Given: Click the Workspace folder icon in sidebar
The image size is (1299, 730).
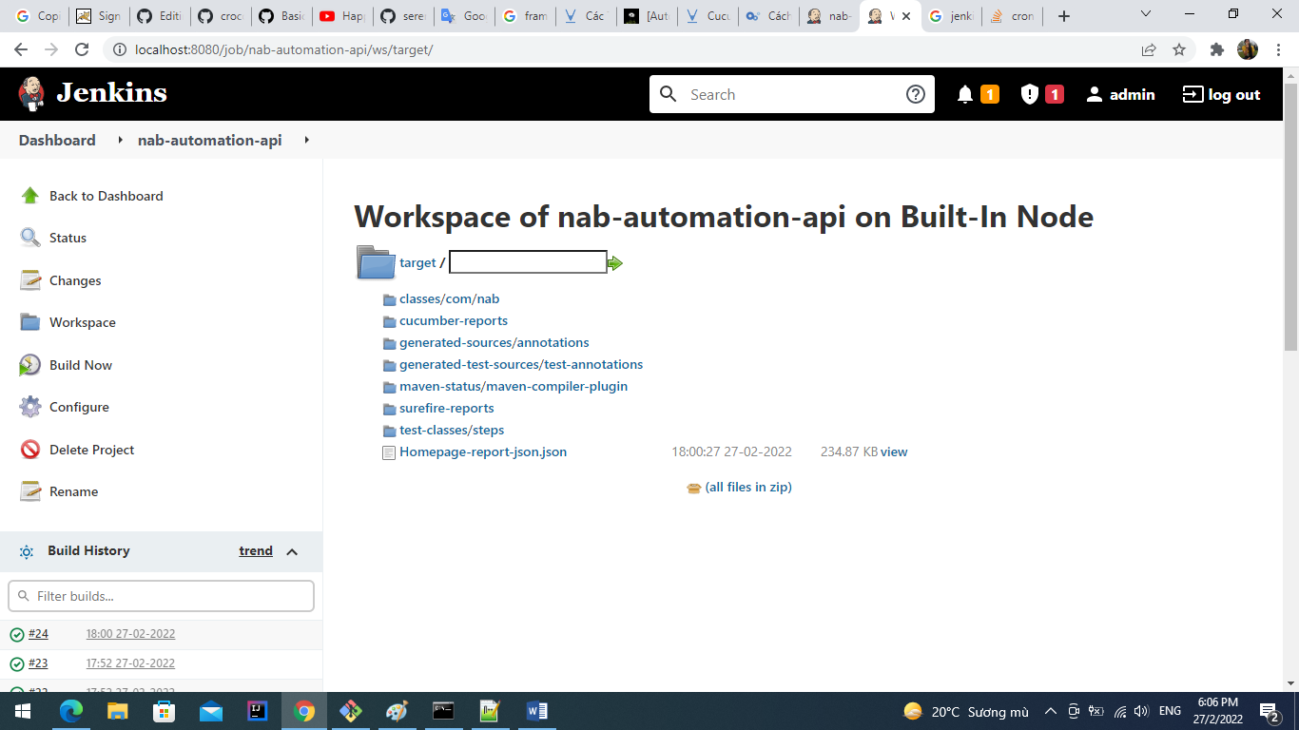Looking at the screenshot, I should [x=30, y=322].
